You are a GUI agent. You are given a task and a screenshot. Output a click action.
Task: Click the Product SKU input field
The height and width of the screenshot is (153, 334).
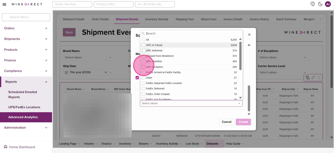[x=114, y=4]
